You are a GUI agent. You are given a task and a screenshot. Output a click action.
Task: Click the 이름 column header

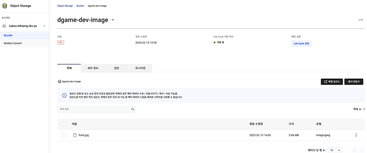74,124
